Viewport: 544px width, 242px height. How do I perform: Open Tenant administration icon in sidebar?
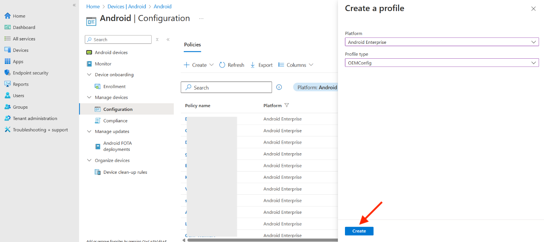[7, 119]
